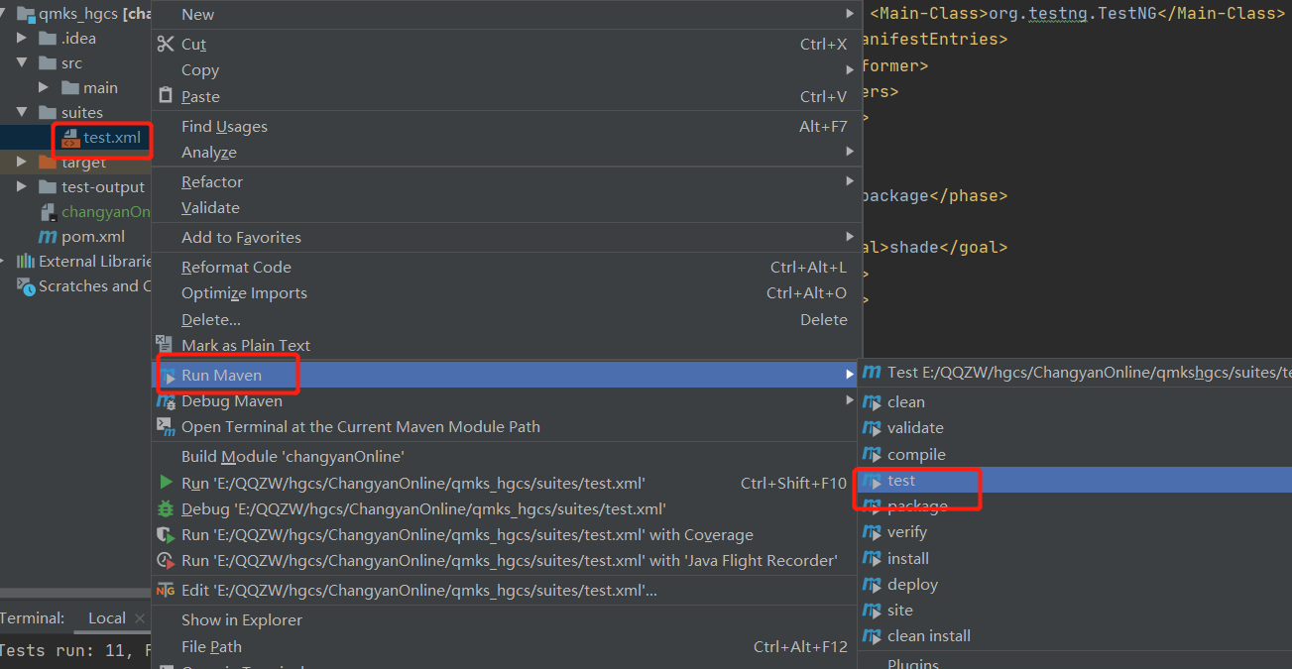Collapse the suites folder

point(22,112)
